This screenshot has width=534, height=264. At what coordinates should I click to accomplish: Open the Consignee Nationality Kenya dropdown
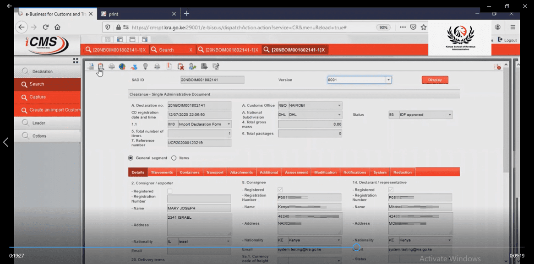click(x=339, y=240)
